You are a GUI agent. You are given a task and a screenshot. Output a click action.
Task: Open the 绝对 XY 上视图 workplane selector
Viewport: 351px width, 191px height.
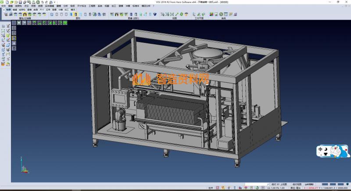point(280,185)
